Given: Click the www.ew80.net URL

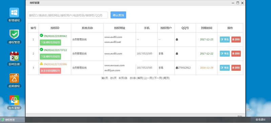Looking at the screenshot, I should click(x=113, y=42).
